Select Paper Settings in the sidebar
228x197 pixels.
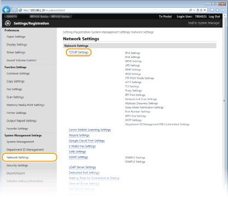[x=16, y=37]
